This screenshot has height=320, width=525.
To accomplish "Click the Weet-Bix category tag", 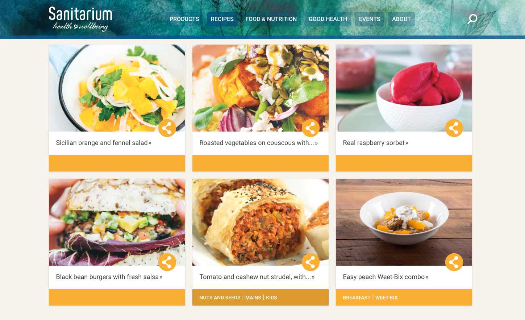I will 386,298.
